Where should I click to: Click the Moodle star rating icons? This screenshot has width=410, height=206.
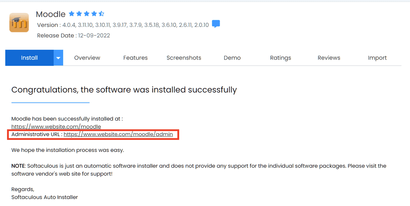(x=86, y=14)
